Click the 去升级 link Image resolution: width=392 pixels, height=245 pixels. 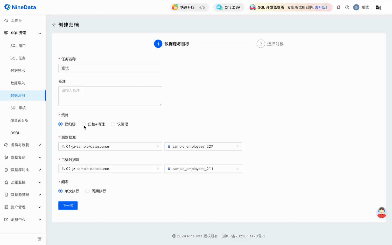pyautogui.click(x=321, y=7)
